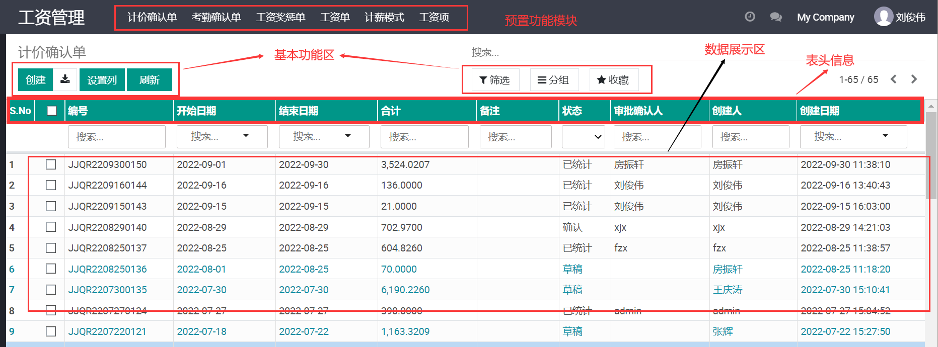
Task: Click the download export icon next to 创建
Action: (65, 79)
